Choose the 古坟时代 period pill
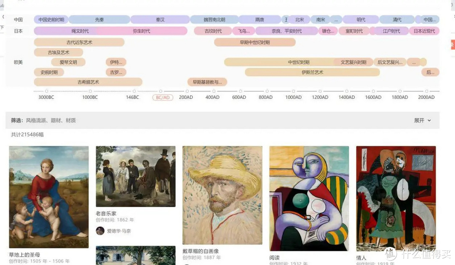Screen dimensions: 455x265 (213, 31)
